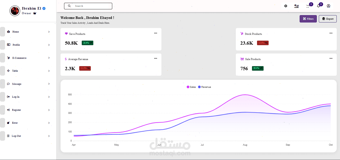Image resolution: width=340 pixels, height=160 pixels.
Task: Expand the Profile menu chevron
Action: (x=49, y=45)
